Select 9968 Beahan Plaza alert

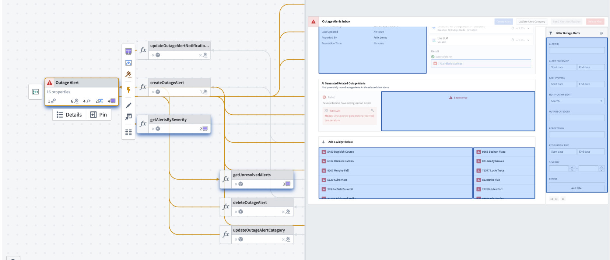pyautogui.click(x=504, y=152)
